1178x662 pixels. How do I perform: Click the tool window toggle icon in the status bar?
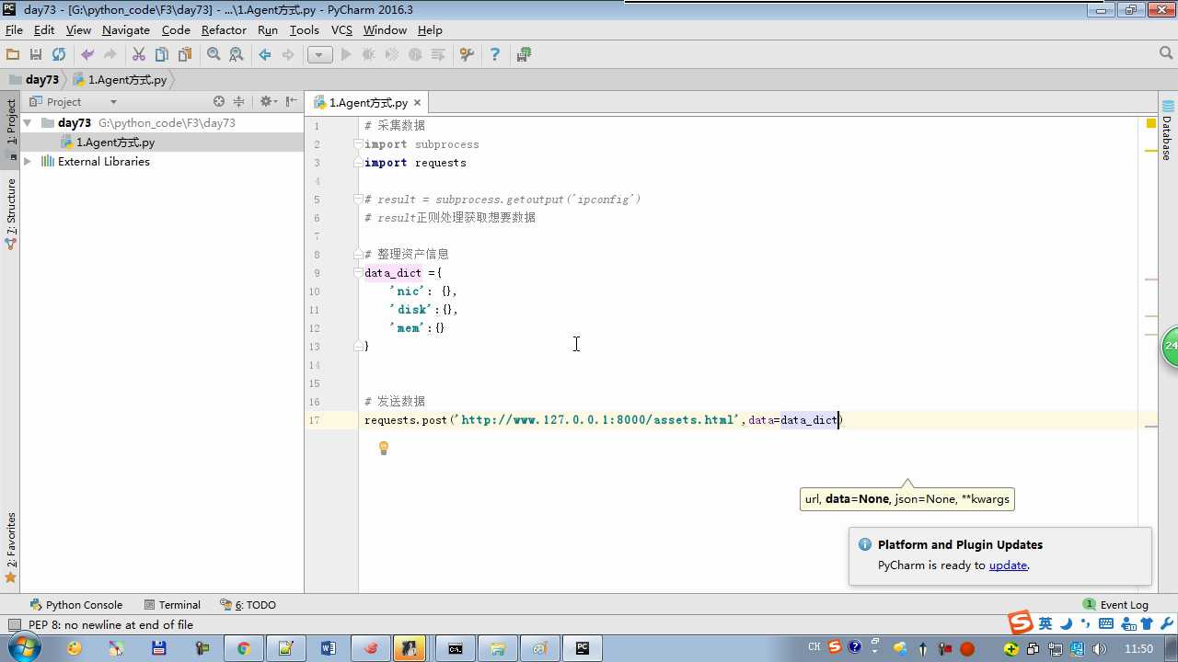click(x=13, y=625)
